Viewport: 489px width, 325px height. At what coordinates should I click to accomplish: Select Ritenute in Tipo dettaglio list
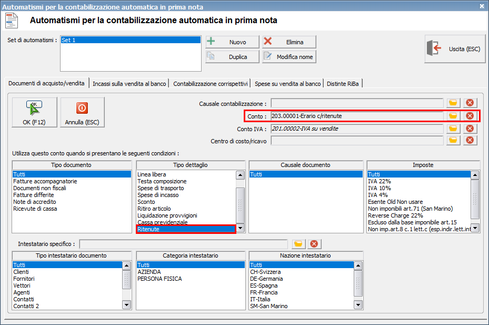point(186,229)
